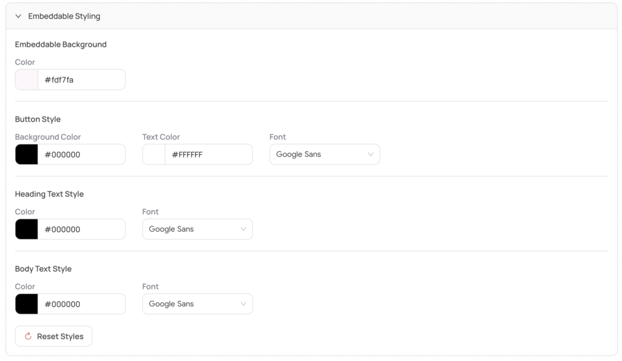
Task: Click the #fdf7fa background hex field
Action: tap(81, 80)
